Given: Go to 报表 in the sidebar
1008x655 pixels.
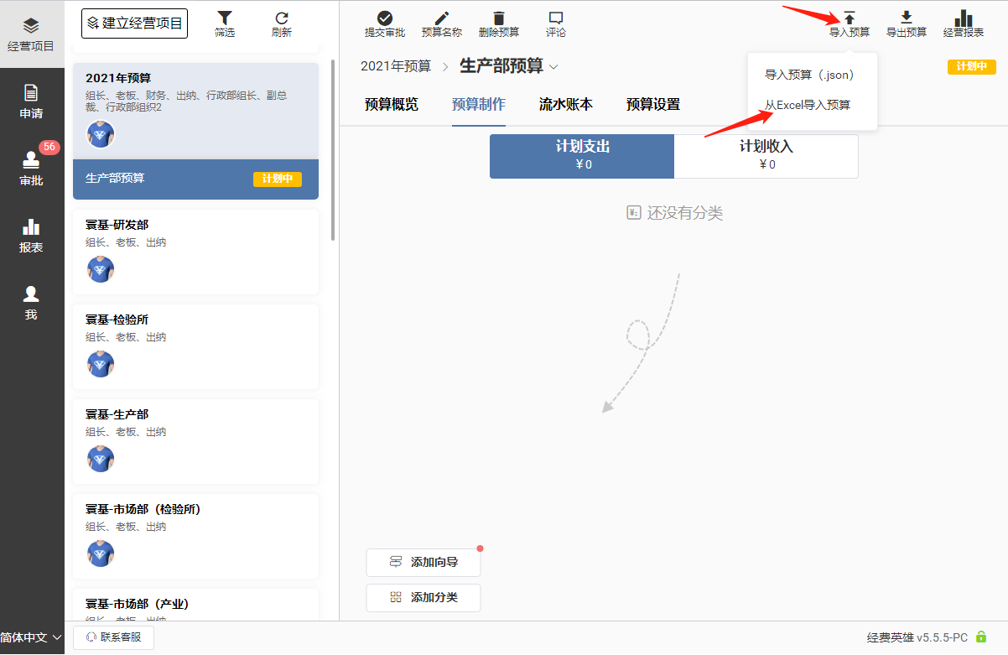Looking at the screenshot, I should [31, 235].
